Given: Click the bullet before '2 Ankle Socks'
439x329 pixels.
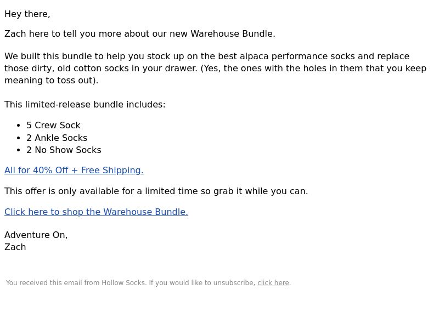Looking at the screenshot, I should tap(19, 138).
